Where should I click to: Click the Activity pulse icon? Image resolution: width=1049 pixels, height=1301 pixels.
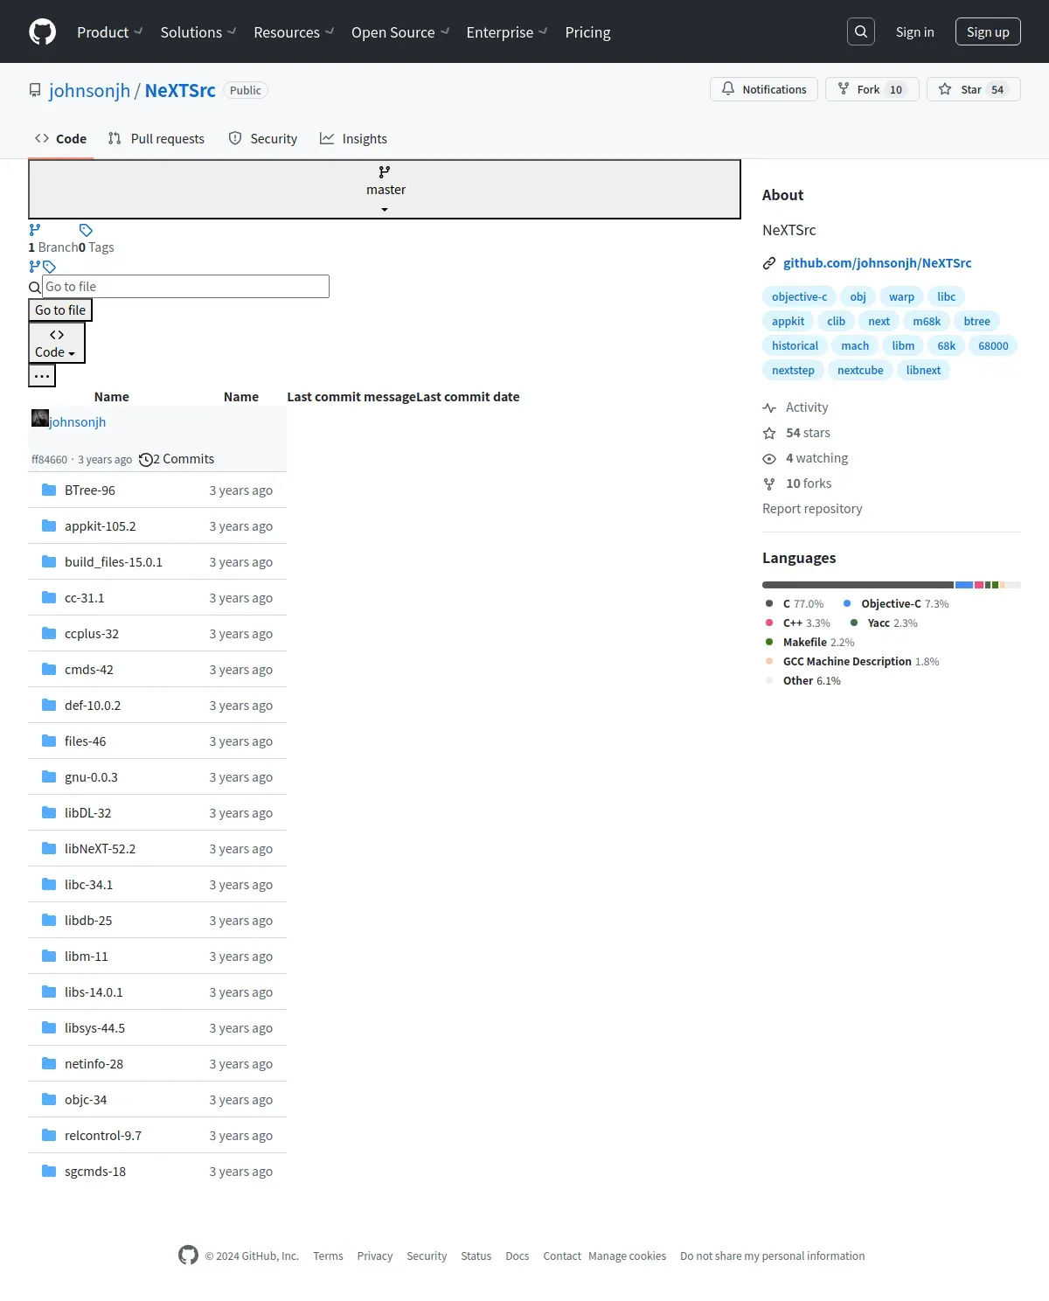click(769, 407)
